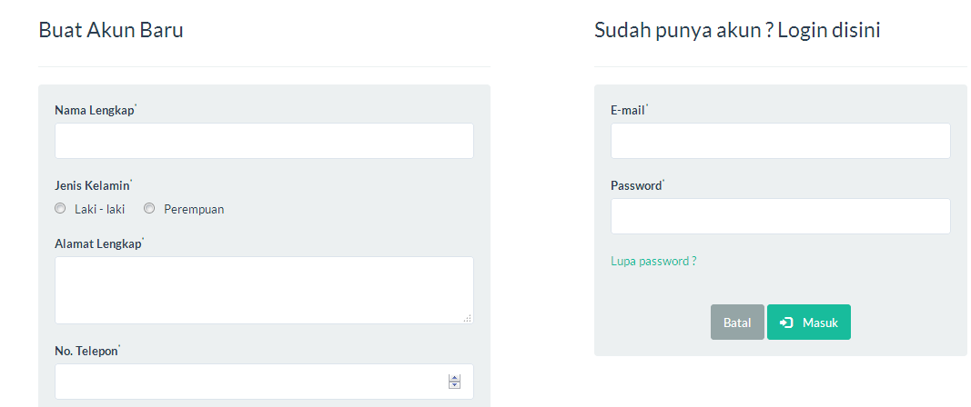Open the Lupa password link
The height and width of the screenshot is (407, 971).
click(x=653, y=261)
